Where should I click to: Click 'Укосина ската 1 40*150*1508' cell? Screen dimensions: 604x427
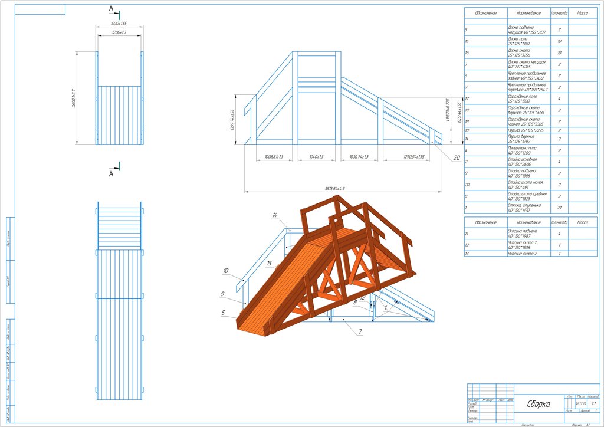[529, 245]
